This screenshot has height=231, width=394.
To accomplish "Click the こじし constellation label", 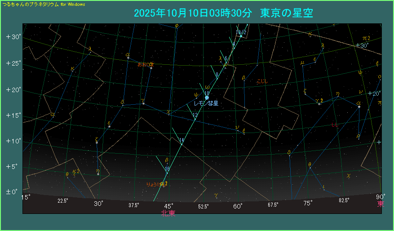I will point(261,81).
